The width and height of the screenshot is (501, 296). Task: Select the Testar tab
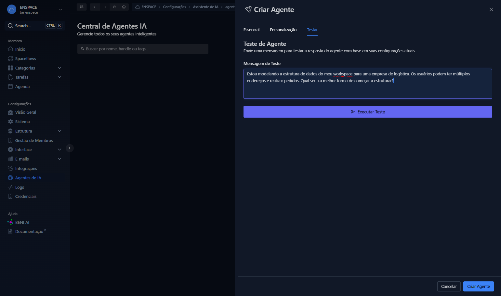pos(312,30)
